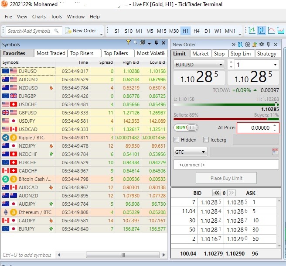Click EURJPY up trend arrow icon
286x266 pixels.
pos(51,229)
